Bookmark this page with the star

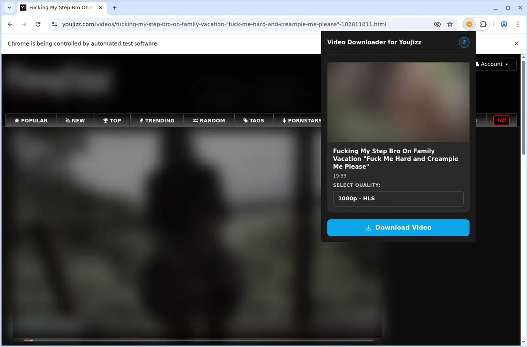click(x=450, y=25)
